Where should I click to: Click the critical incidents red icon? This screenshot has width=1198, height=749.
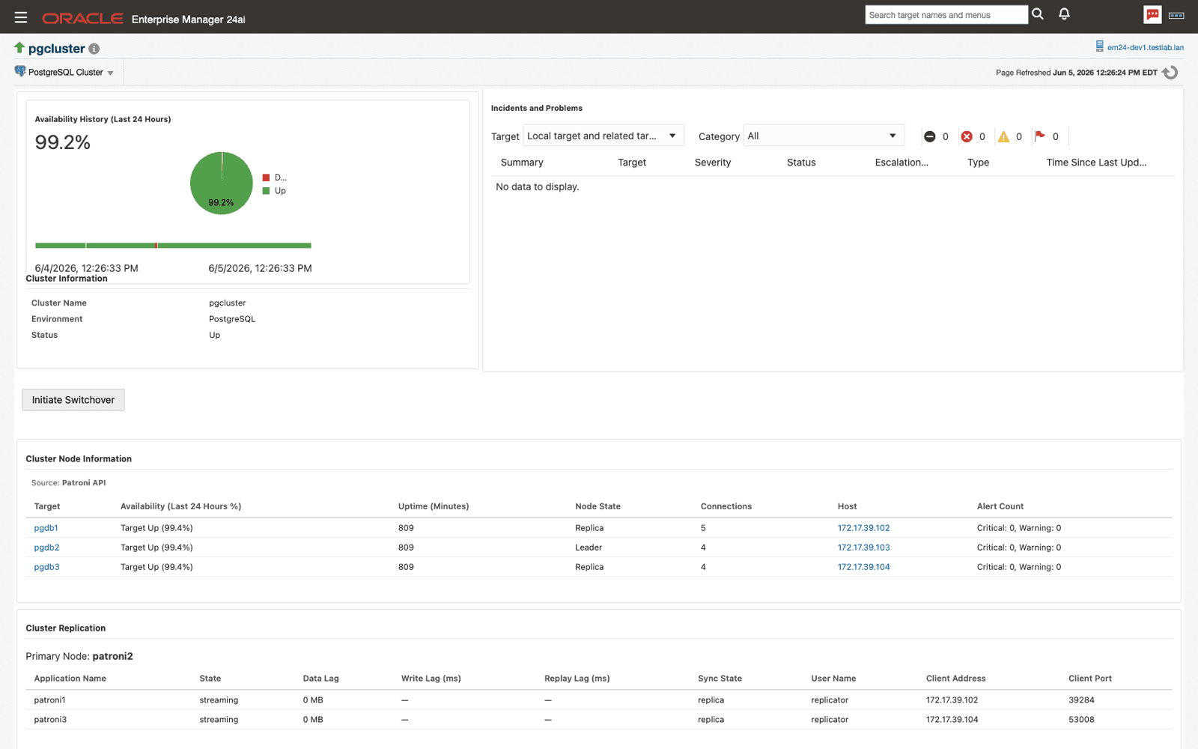coord(967,136)
